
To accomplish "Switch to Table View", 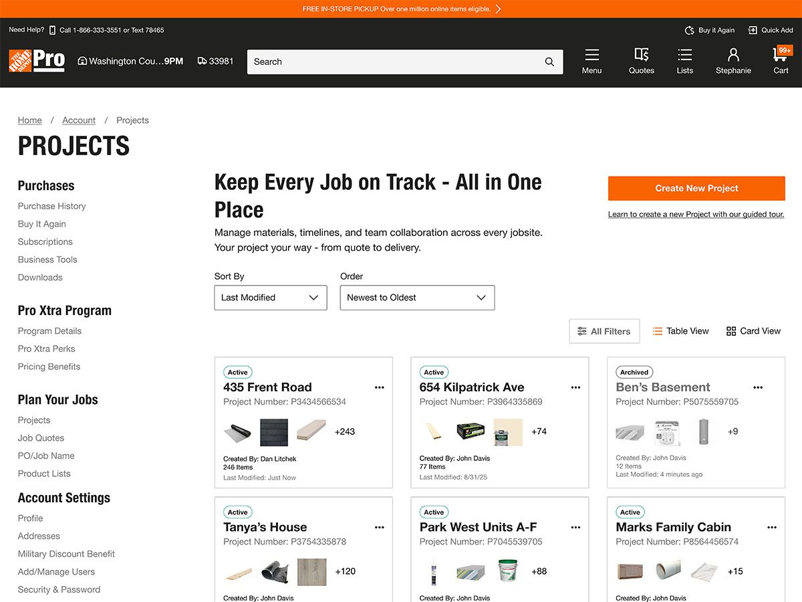I will click(x=680, y=330).
